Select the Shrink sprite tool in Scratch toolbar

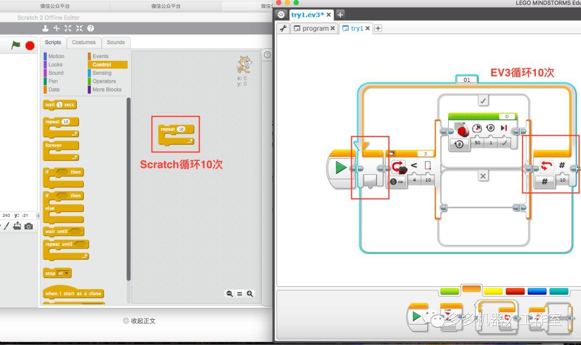[x=79, y=28]
